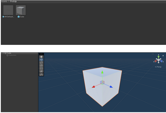Click the red X axis gizmo cone

click(155, 61)
